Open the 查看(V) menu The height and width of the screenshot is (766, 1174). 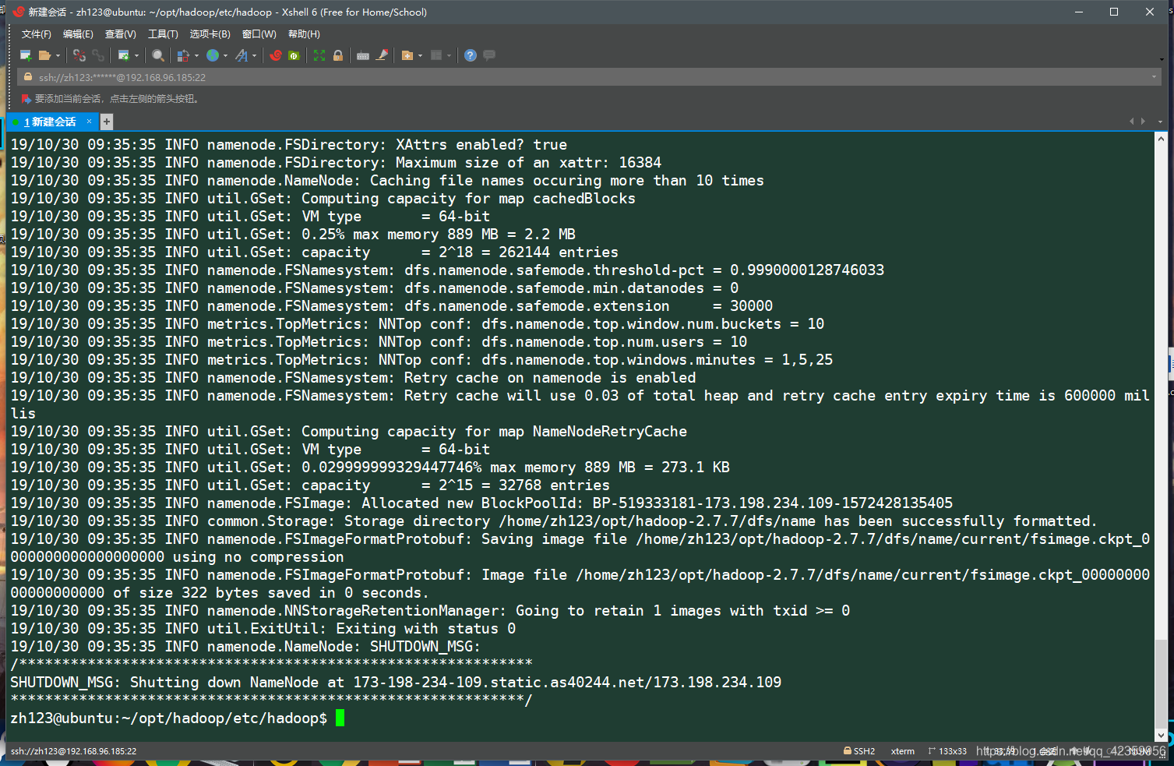[121, 34]
